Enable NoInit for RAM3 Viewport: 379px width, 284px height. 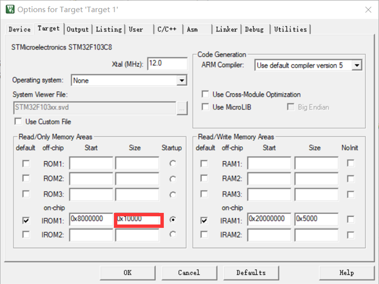coord(351,194)
